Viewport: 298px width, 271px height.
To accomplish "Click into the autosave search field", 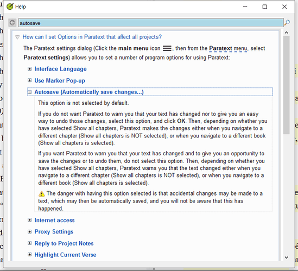I will coord(151,23).
